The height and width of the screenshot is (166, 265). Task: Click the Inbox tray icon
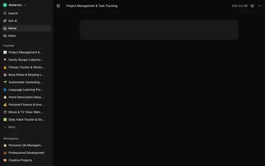click(x=5, y=36)
